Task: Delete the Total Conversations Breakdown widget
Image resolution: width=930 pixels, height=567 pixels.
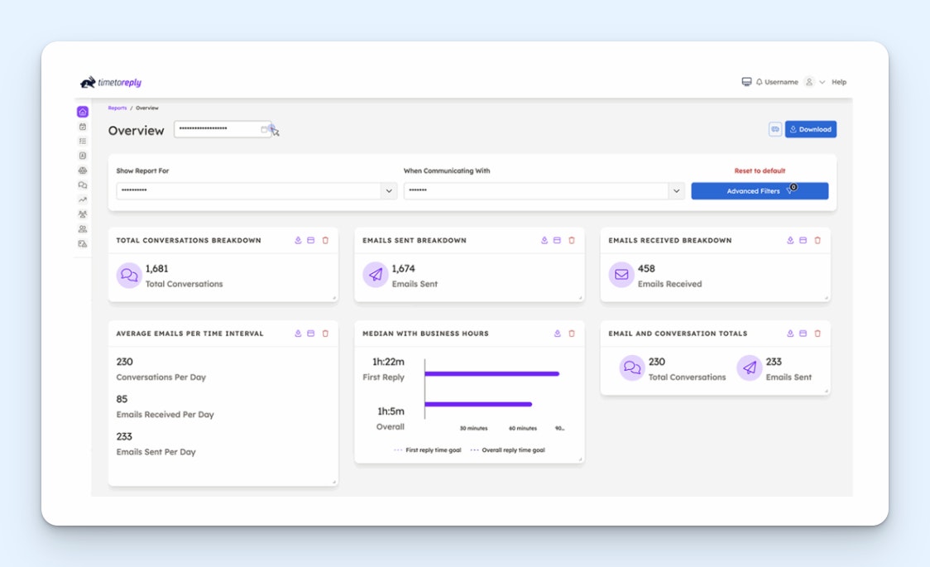Action: [325, 240]
